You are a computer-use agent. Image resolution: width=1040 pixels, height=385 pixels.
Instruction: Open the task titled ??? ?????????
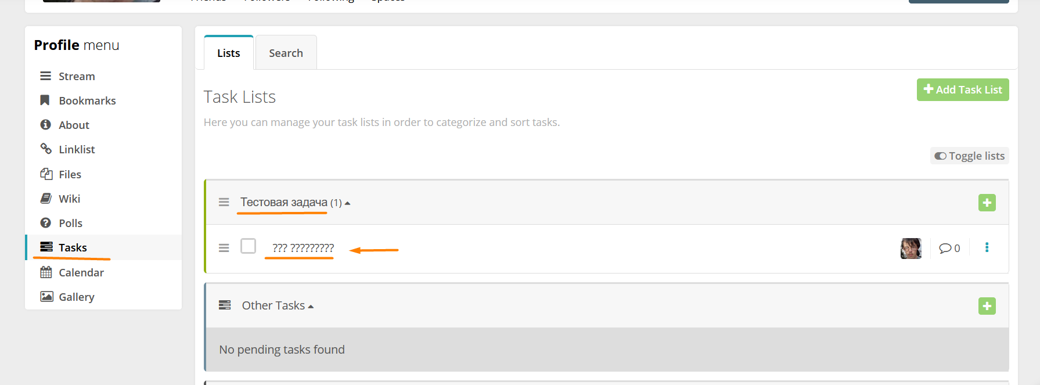303,248
